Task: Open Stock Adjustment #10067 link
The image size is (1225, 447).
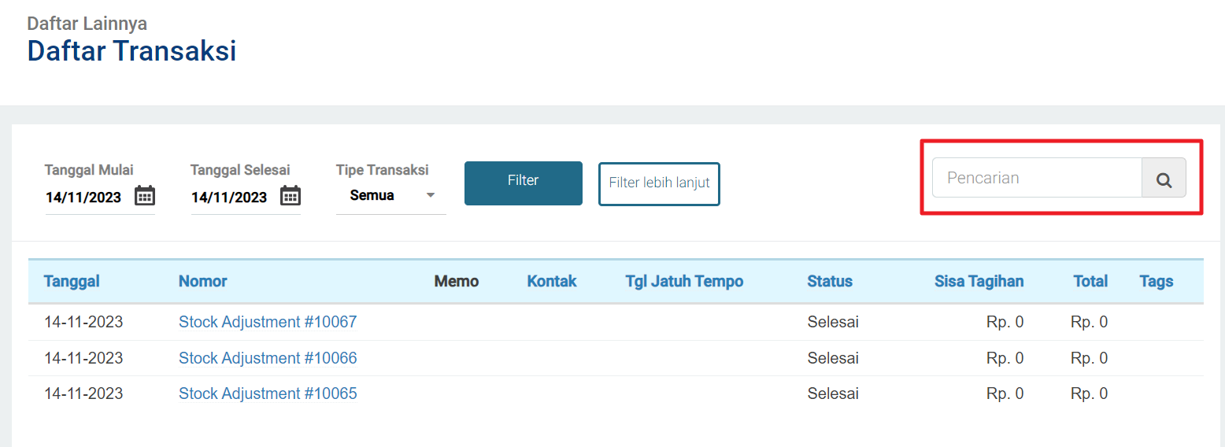Action: [268, 322]
